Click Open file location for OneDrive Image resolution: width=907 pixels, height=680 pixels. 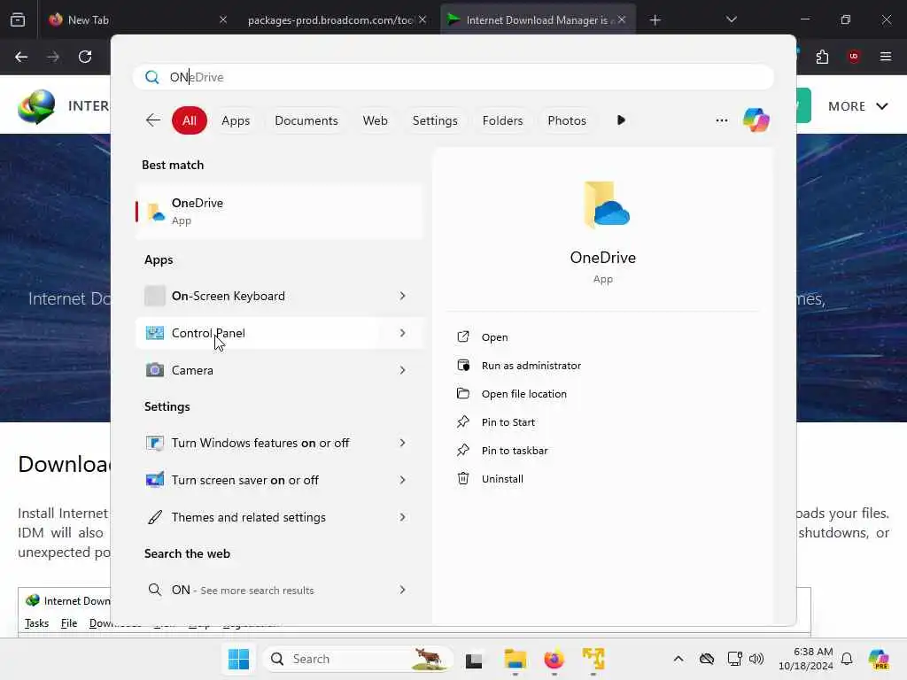pyautogui.click(x=512, y=394)
